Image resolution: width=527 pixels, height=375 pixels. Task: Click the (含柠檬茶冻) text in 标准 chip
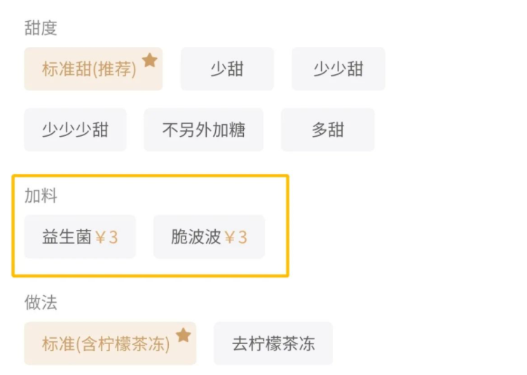coord(123,344)
